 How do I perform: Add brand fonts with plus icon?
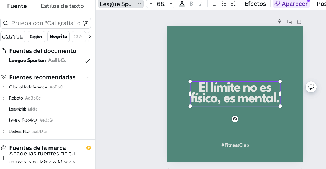click(x=4, y=158)
